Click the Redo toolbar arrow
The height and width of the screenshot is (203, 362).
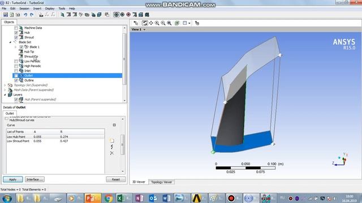pos(32,15)
